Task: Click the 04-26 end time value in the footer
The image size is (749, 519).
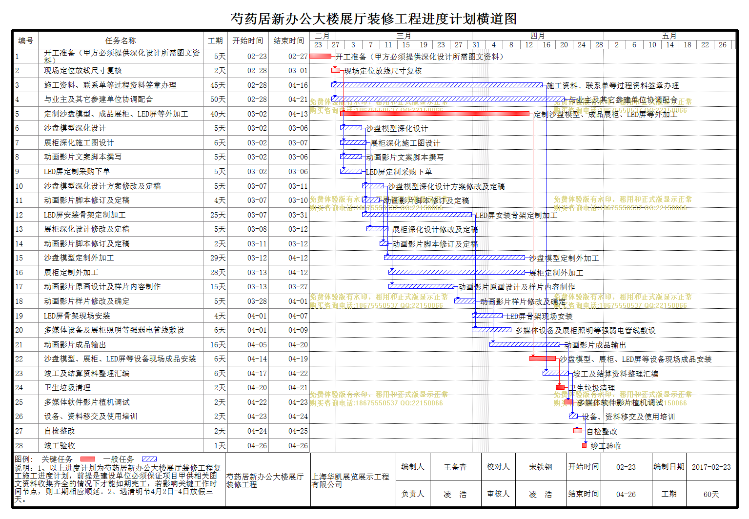Action: (626, 494)
